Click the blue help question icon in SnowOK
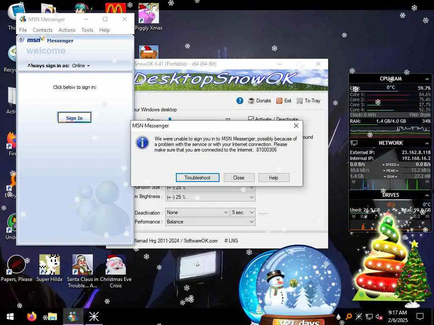The width and height of the screenshot is (434, 325). pyautogui.click(x=240, y=101)
